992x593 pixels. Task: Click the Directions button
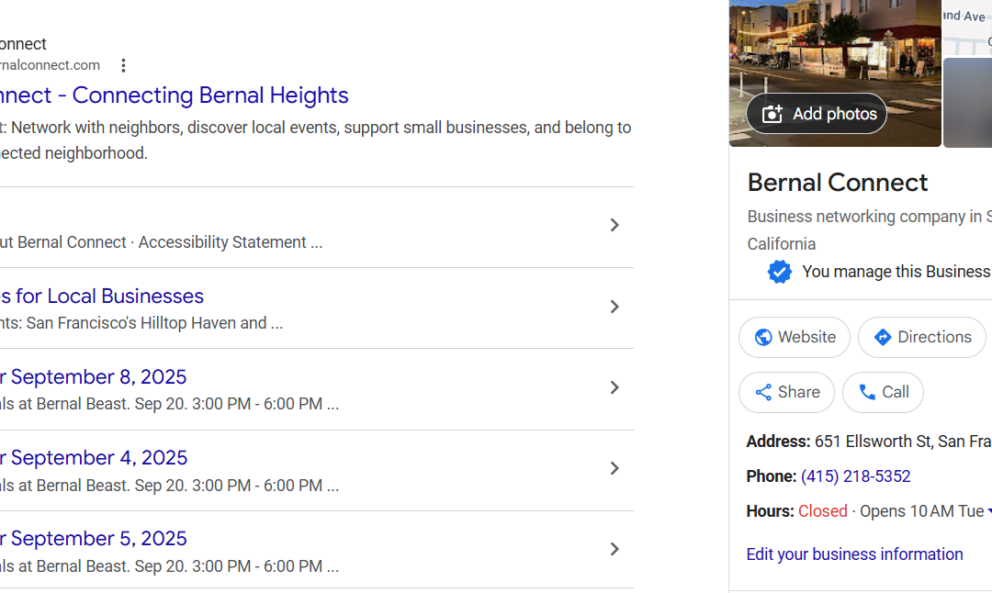point(921,337)
